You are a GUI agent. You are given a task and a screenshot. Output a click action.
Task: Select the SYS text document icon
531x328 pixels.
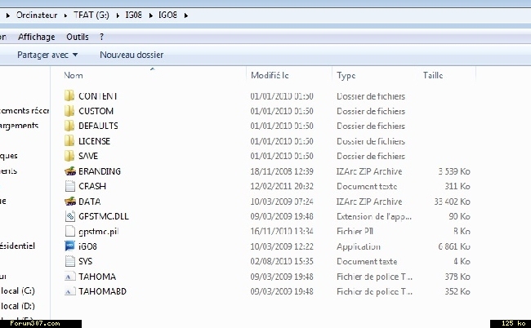click(x=69, y=261)
